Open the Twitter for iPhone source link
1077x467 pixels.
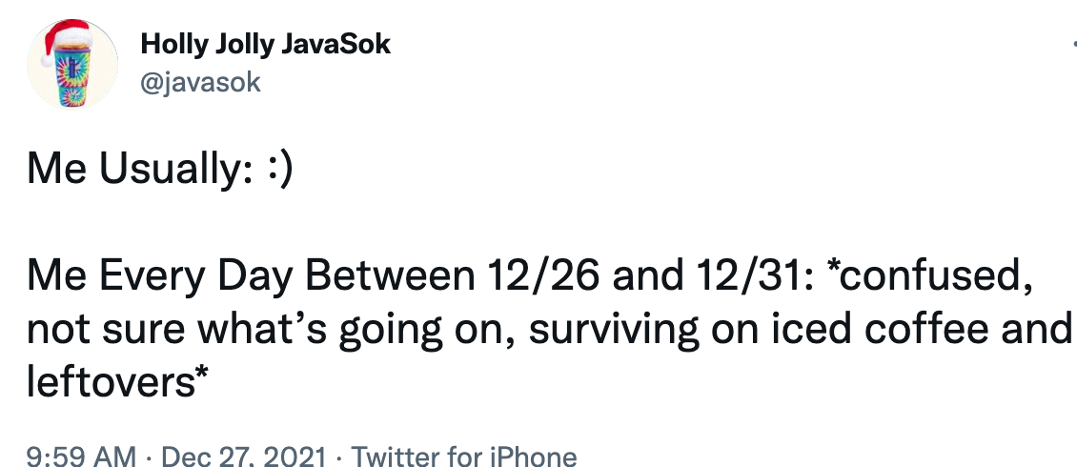pos(464,457)
